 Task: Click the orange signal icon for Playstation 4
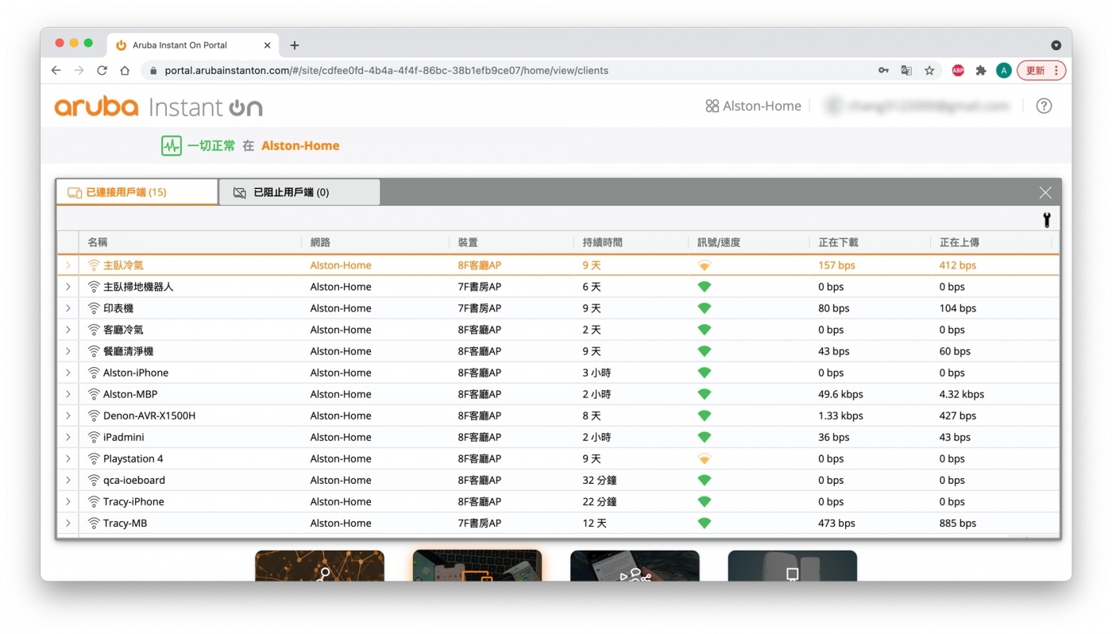click(704, 458)
